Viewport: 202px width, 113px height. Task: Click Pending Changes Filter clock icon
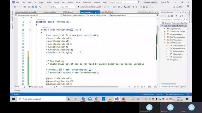coord(176,16)
